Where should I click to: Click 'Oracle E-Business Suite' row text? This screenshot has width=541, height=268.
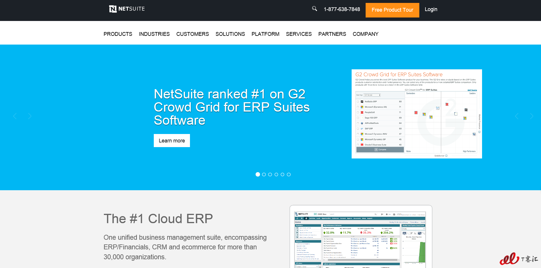(375, 145)
